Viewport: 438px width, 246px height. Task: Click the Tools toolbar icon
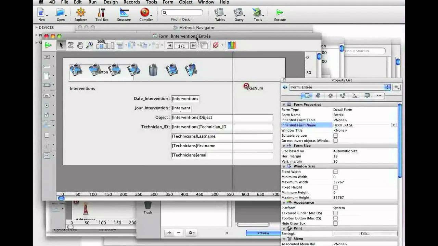[x=257, y=13]
